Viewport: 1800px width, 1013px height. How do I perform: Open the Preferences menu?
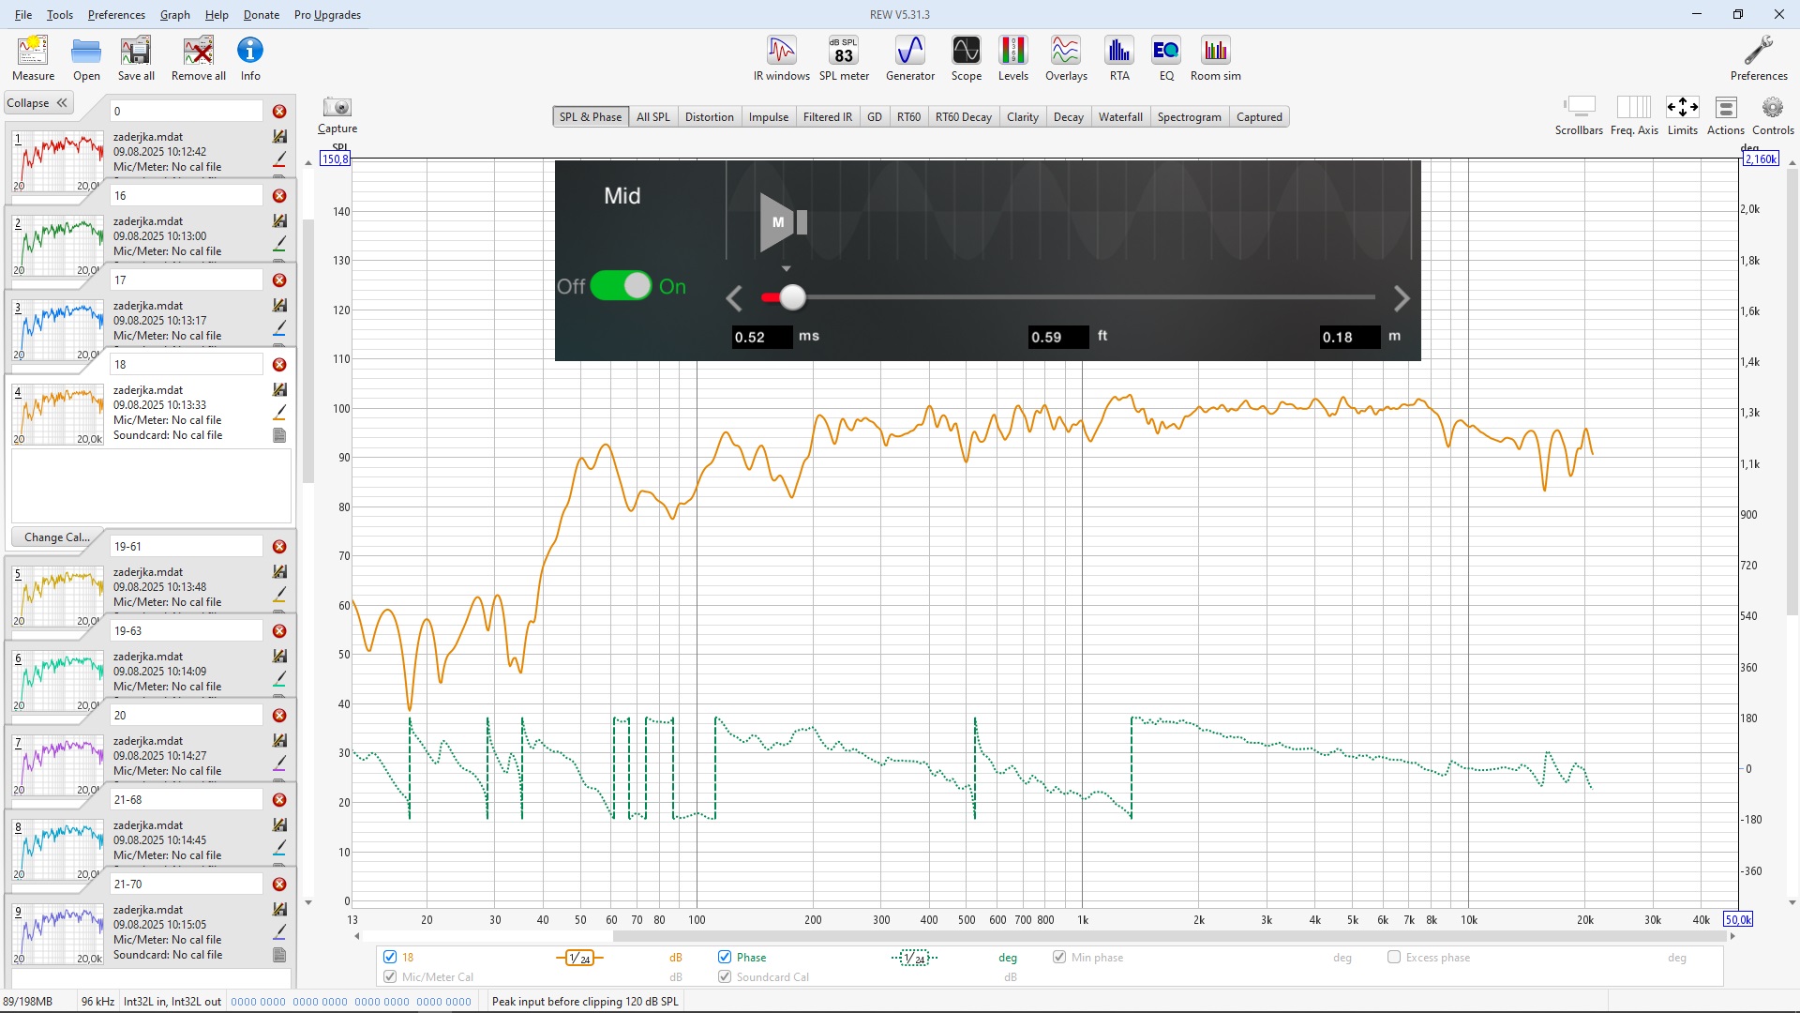click(x=116, y=15)
